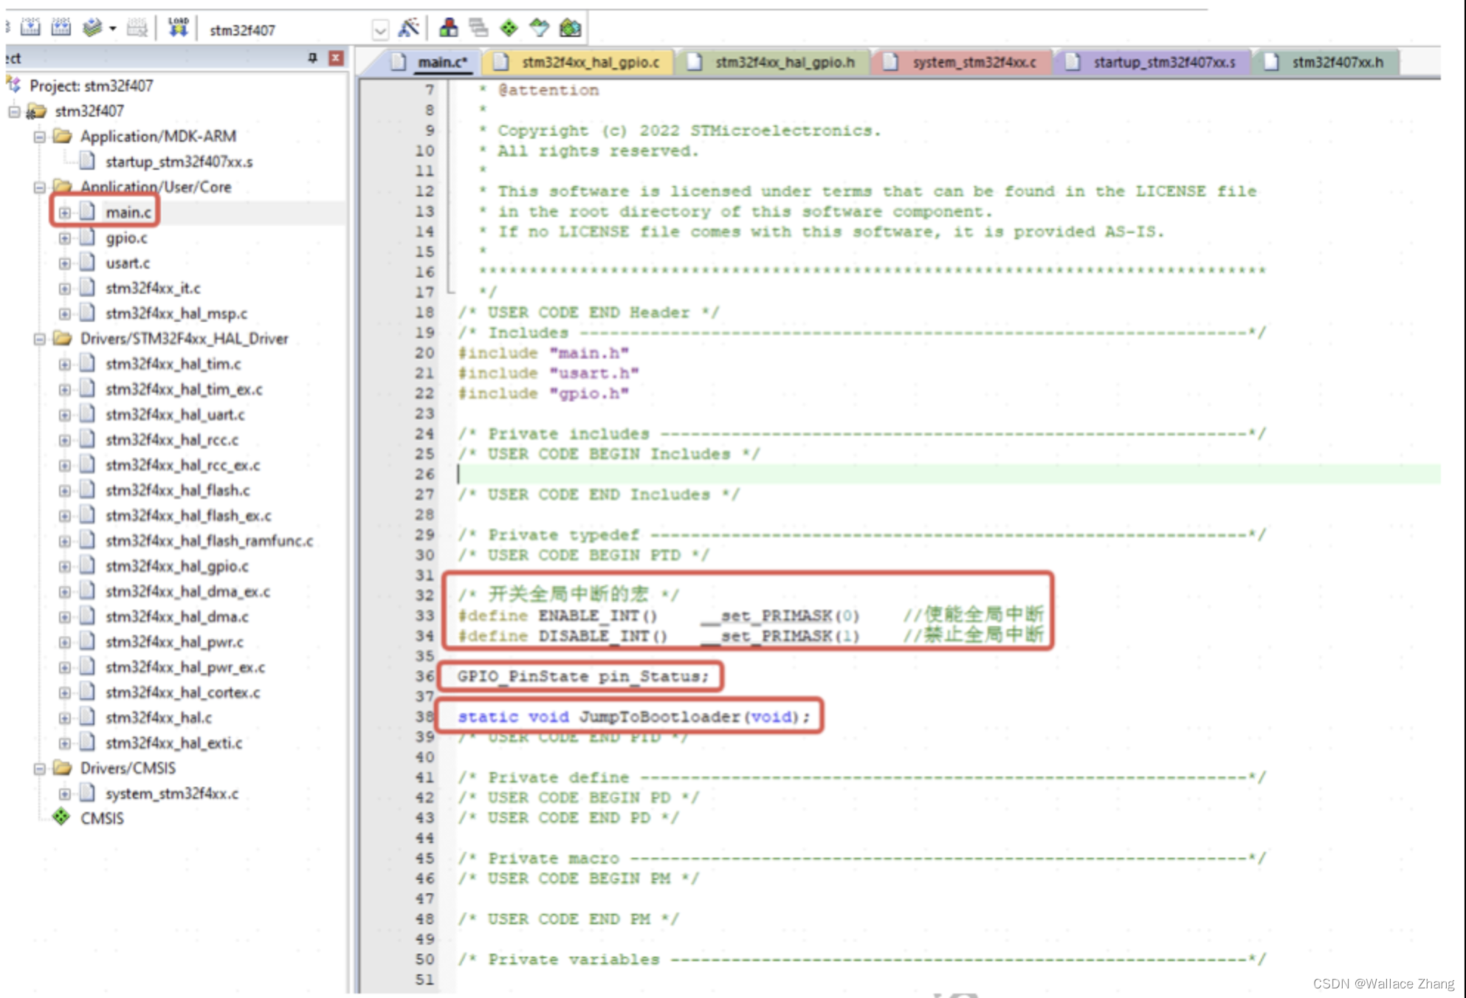Viewport: 1466px width, 998px height.
Task: Click the Select Software Packs funnel icon
Action: (x=538, y=28)
